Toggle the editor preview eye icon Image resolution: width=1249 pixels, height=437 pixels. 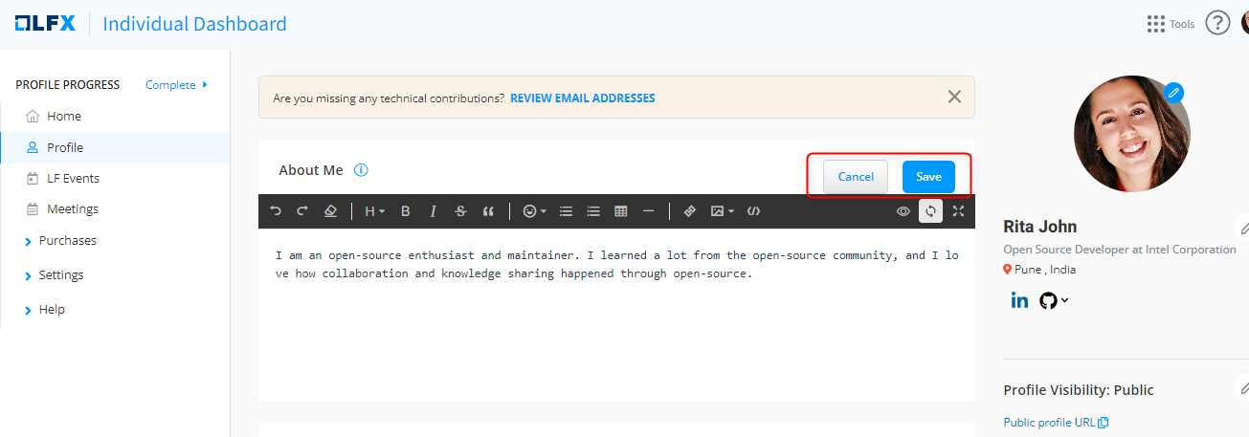click(x=903, y=211)
